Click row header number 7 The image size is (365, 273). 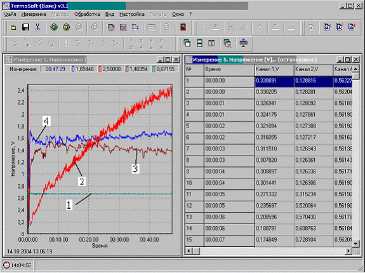coord(194,149)
